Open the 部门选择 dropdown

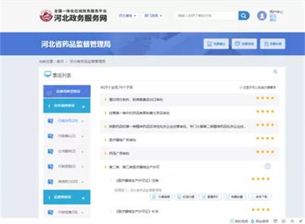pos(153,16)
